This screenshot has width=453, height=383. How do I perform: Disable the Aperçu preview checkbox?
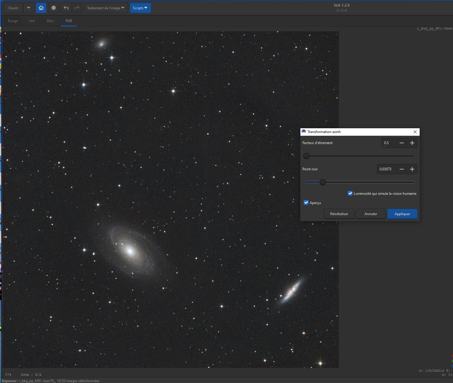pos(306,203)
